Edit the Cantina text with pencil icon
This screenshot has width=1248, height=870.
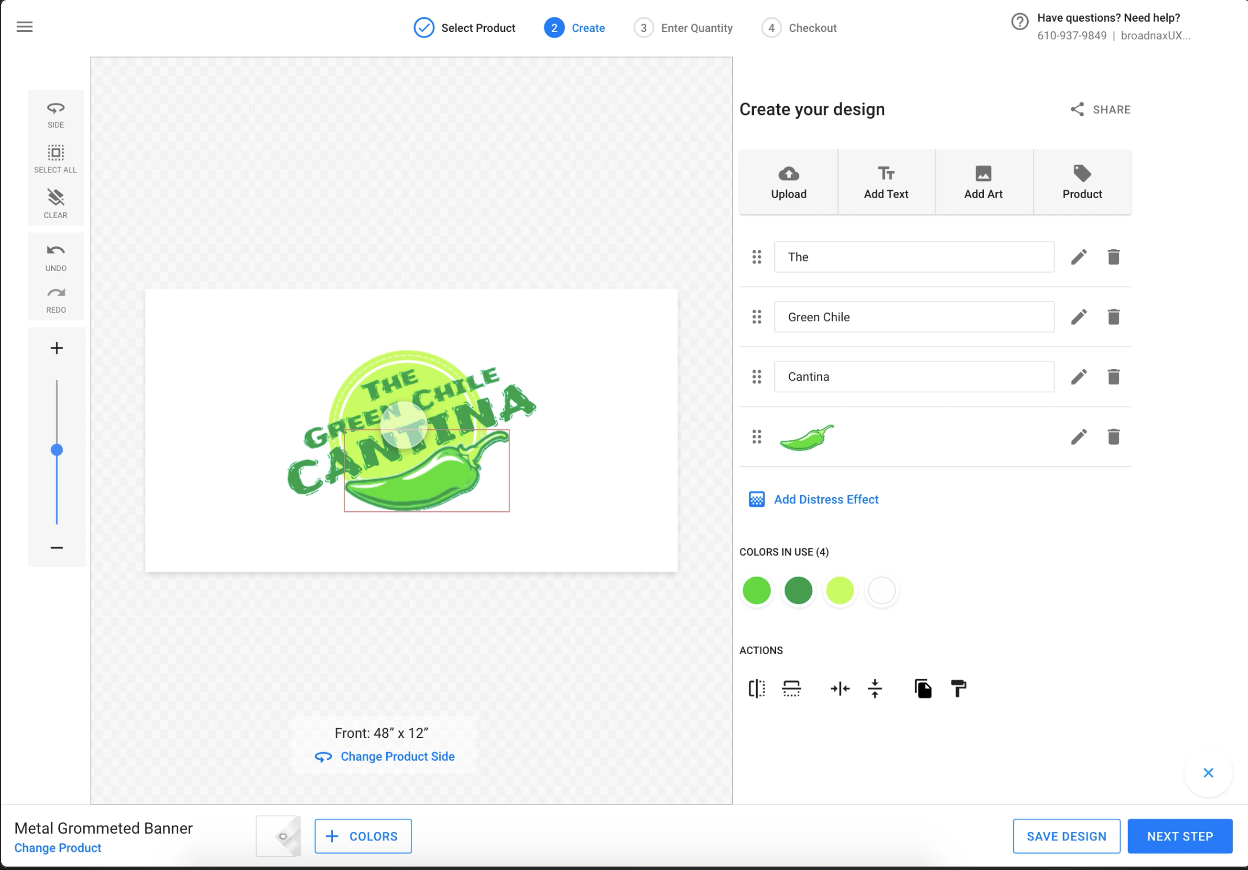pyautogui.click(x=1078, y=376)
